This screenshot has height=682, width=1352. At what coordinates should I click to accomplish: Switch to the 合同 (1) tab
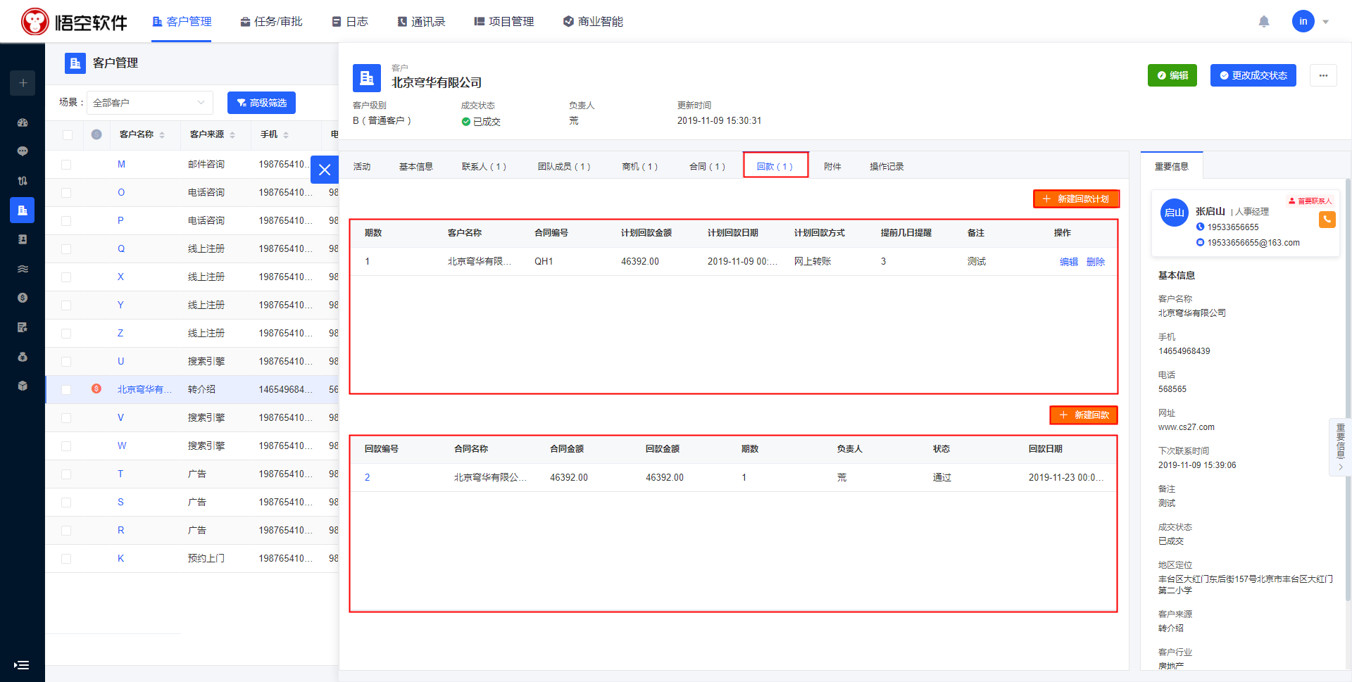(x=707, y=167)
